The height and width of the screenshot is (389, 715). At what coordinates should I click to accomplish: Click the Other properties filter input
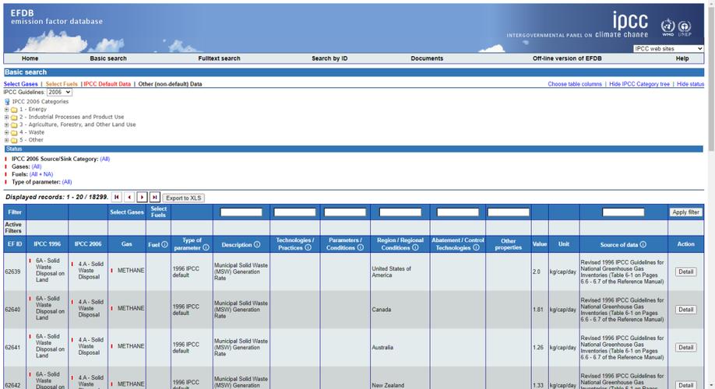pos(509,212)
